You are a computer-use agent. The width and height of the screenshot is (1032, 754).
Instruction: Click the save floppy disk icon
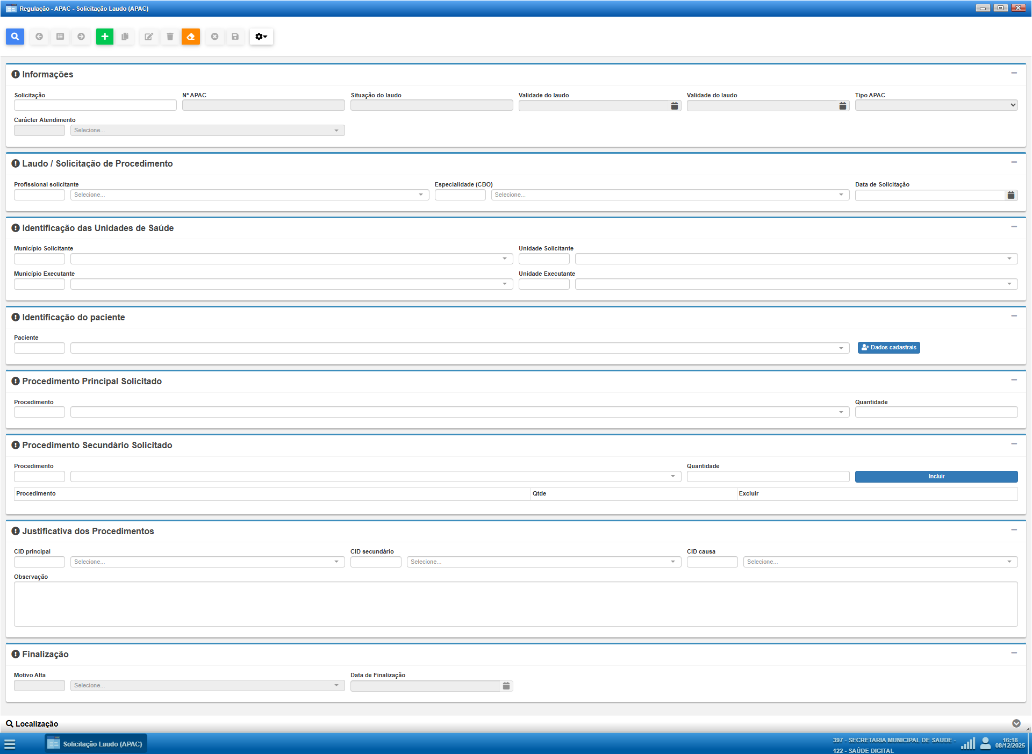pos(235,37)
